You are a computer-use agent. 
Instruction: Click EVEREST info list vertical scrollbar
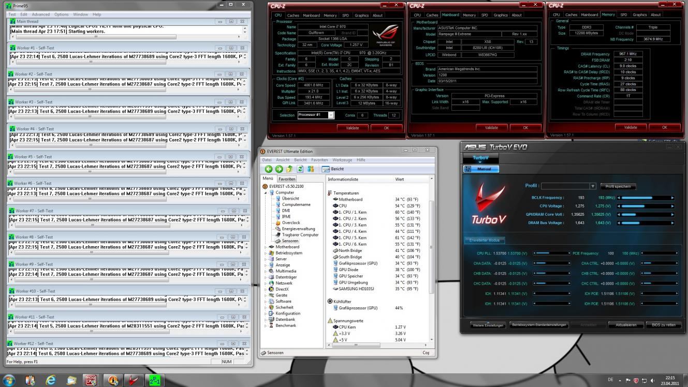tap(432, 259)
